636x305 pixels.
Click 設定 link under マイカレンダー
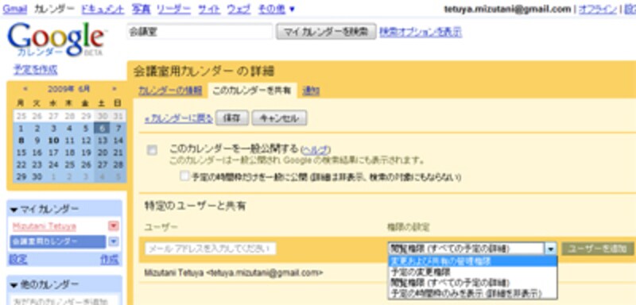pyautogui.click(x=17, y=259)
